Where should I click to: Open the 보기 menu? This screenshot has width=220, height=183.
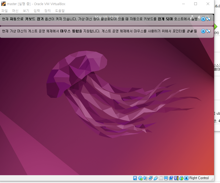tap(26, 11)
